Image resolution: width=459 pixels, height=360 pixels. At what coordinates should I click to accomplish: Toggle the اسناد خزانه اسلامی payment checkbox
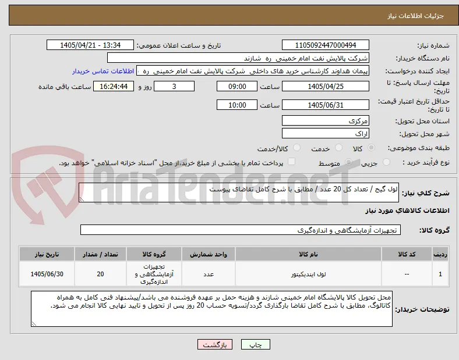(x=291, y=162)
